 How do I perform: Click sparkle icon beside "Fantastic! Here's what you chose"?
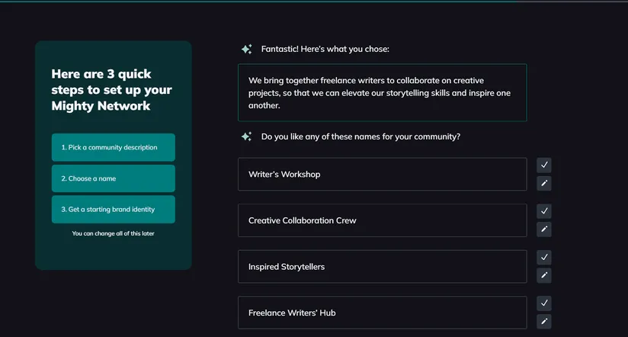(x=246, y=50)
